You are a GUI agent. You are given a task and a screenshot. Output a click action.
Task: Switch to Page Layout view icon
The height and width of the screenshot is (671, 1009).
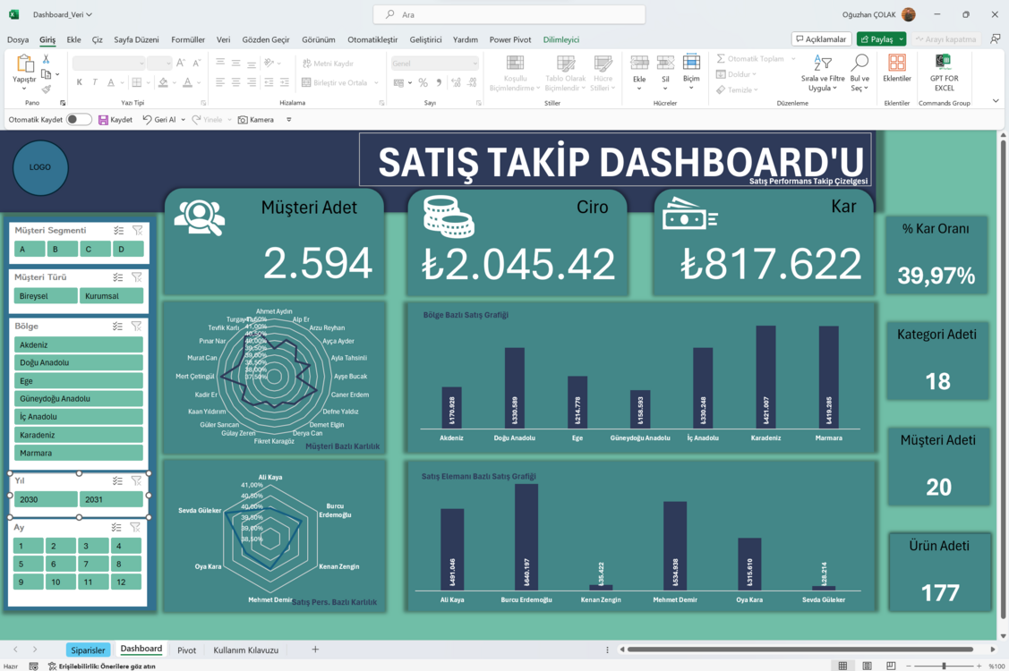pos(867,666)
